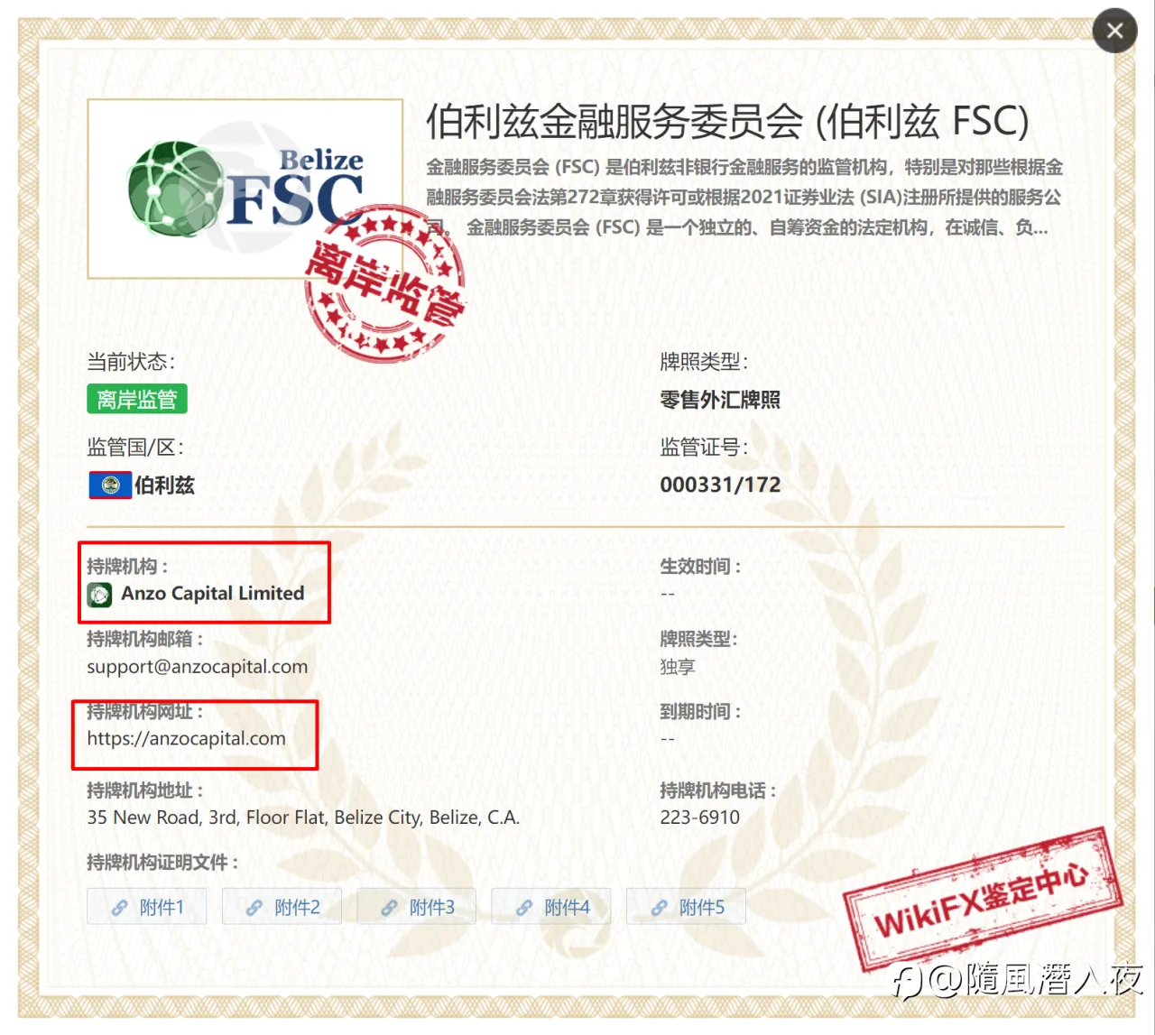Screen dimensions: 1155x1035
Task: Click address 35 New Road, 3rd Floor Flat
Action: [303, 818]
